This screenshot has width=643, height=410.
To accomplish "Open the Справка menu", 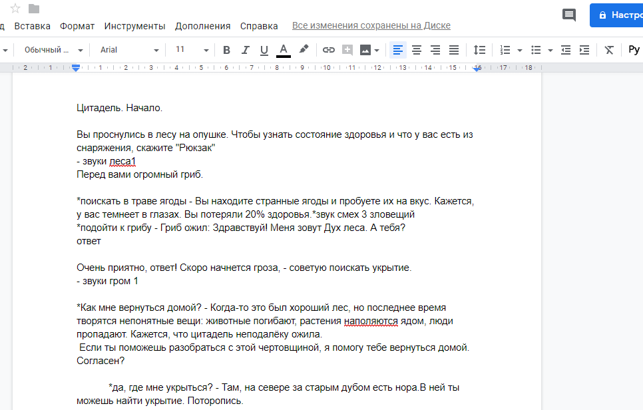I will [259, 26].
